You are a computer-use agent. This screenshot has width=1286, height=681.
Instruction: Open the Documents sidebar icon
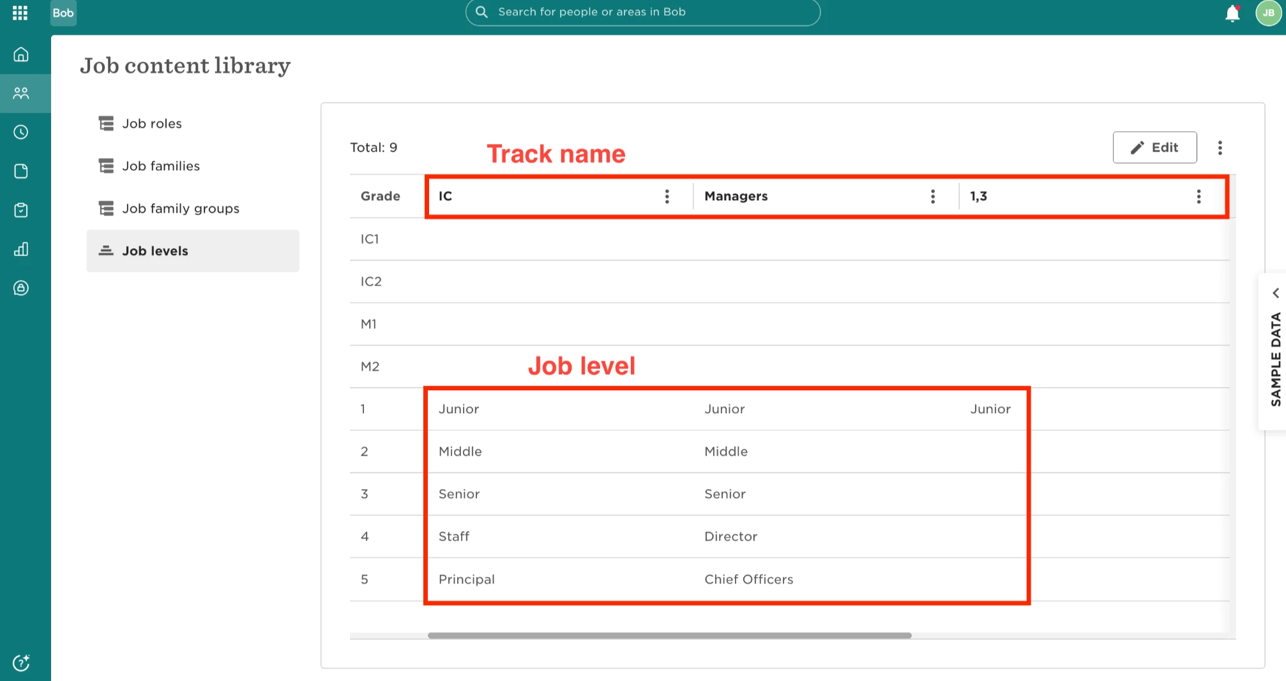click(x=21, y=171)
